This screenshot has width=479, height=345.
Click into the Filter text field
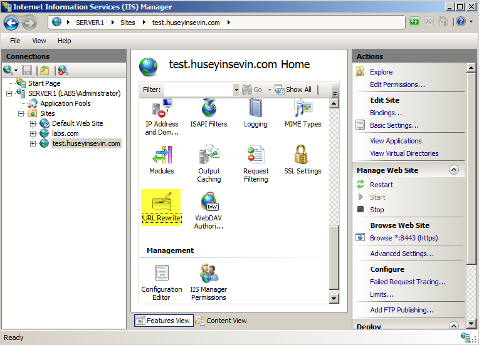coord(199,90)
